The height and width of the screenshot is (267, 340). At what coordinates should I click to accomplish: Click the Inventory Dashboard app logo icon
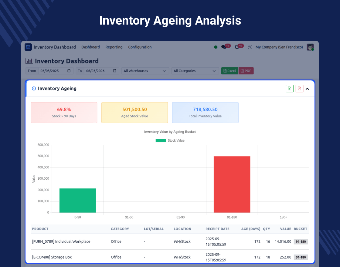[28, 47]
